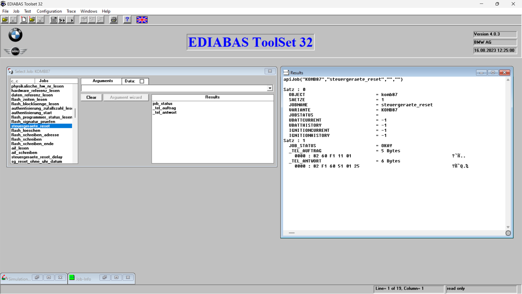
Task: Maximize the Simulation minimized window
Action: coord(49,277)
